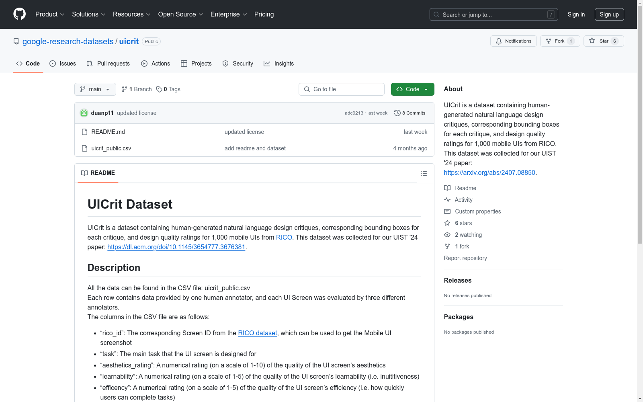Click the Notifications bell button

tap(513, 41)
